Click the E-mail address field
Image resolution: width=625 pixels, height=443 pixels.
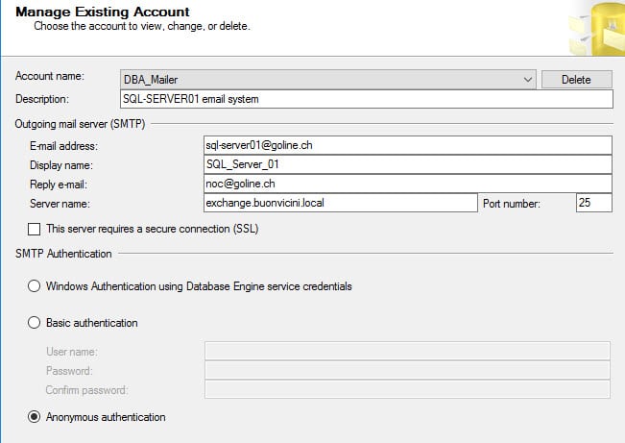408,145
